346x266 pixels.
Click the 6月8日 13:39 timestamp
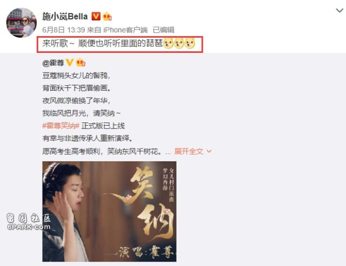[x=64, y=30]
